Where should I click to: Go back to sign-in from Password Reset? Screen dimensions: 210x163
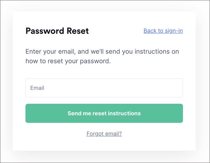coord(163,31)
